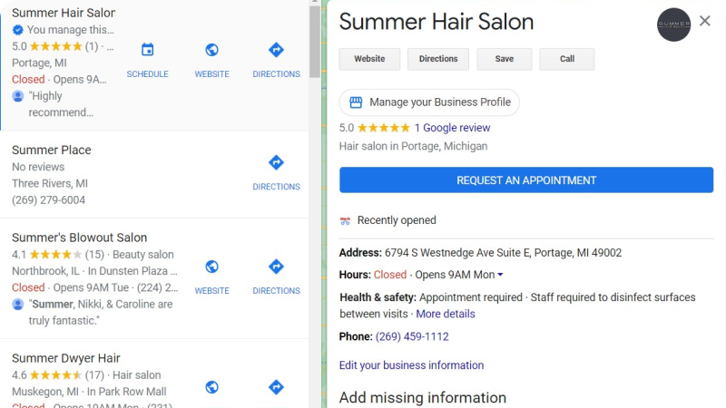The height and width of the screenshot is (408, 726).
Task: Click directions arrow icon for Summer Dwyer Hair
Action: tap(276, 387)
